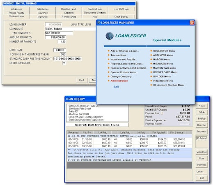
Task: Open the Documents & Images tab
Action: pos(95,13)
